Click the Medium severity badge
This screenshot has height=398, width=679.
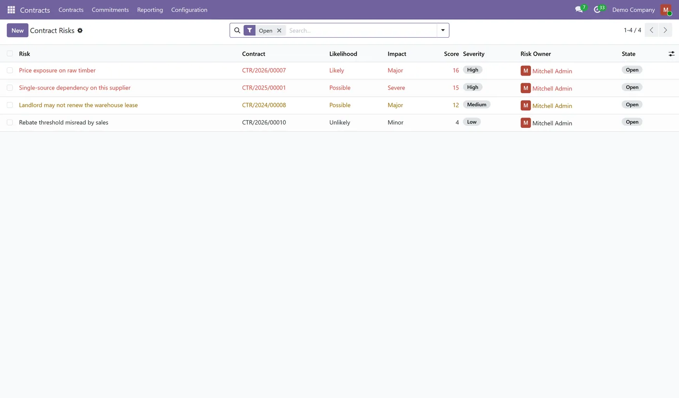[477, 105]
